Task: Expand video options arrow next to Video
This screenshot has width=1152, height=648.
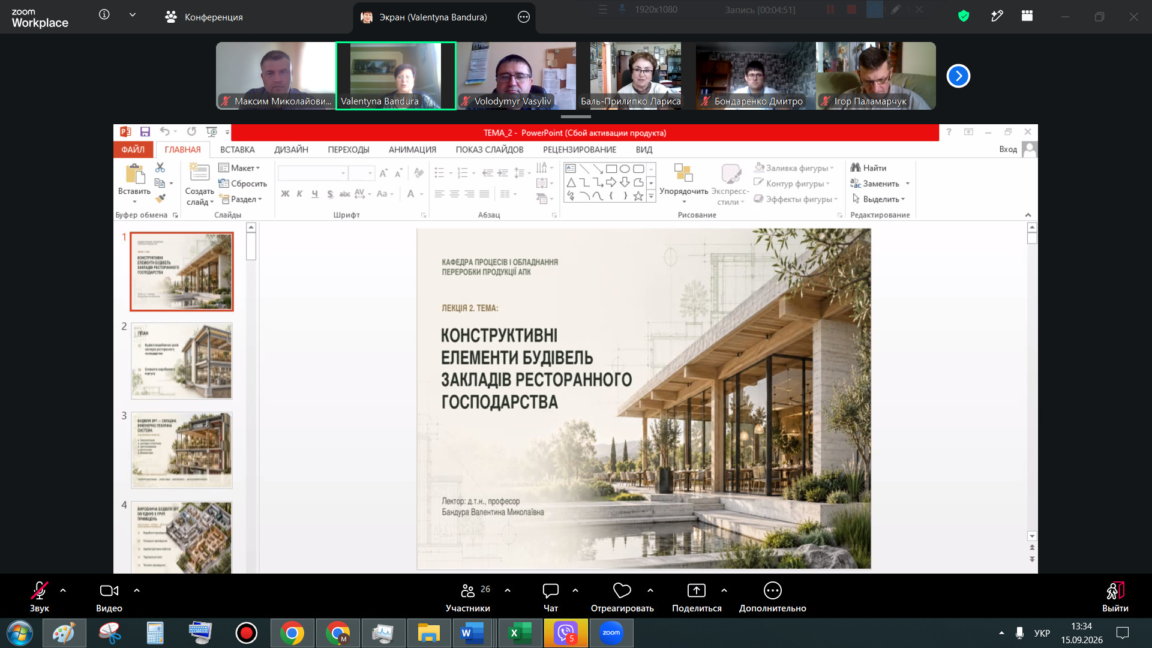Action: pos(137,590)
